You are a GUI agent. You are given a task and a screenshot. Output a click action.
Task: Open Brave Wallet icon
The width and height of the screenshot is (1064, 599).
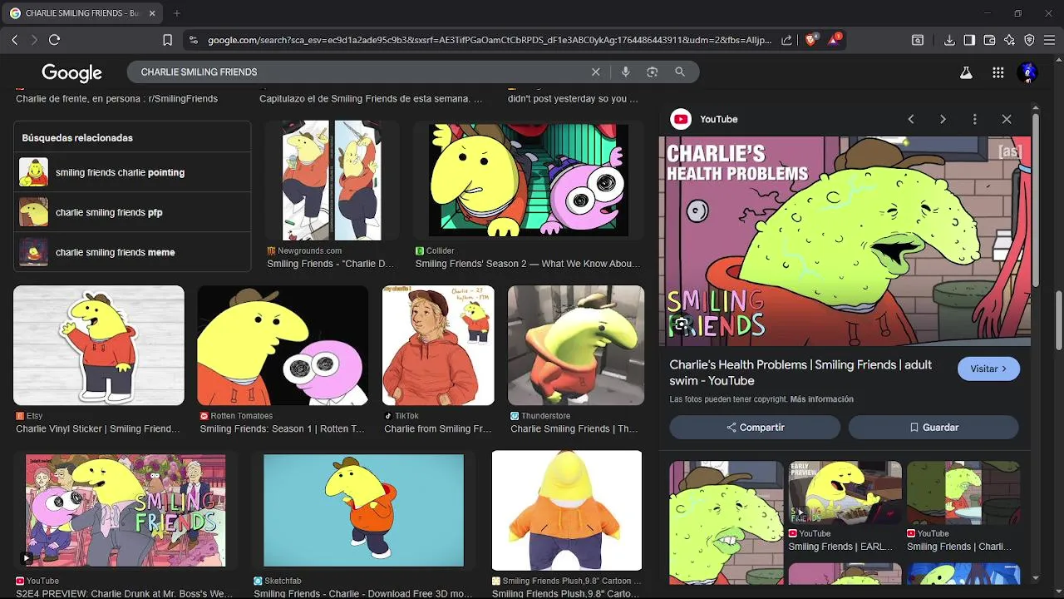(989, 40)
